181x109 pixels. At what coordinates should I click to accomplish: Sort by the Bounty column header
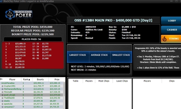[40, 80]
